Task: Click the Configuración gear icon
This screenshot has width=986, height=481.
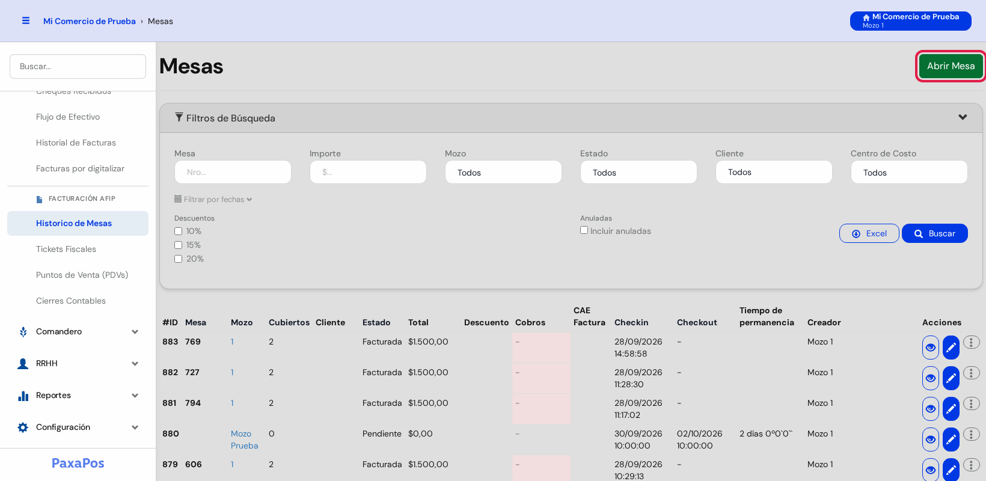Action: click(x=23, y=427)
